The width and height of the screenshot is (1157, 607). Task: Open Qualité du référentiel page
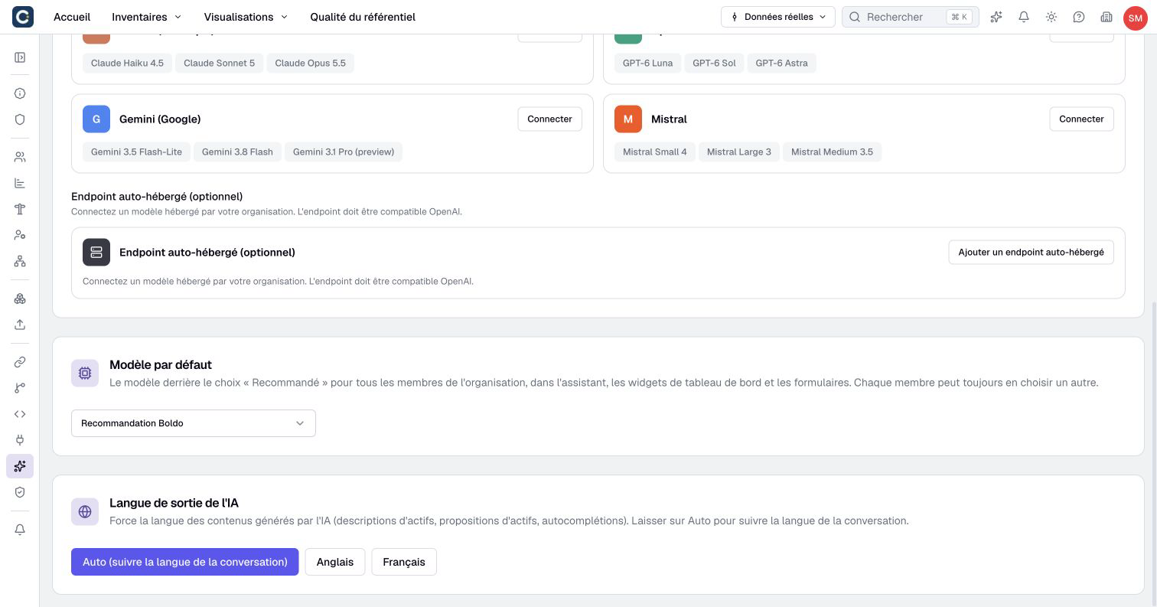click(x=363, y=17)
